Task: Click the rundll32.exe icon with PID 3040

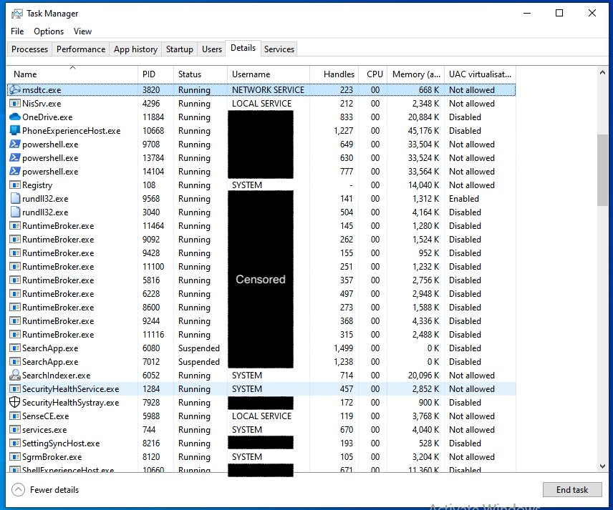Action: (15, 212)
